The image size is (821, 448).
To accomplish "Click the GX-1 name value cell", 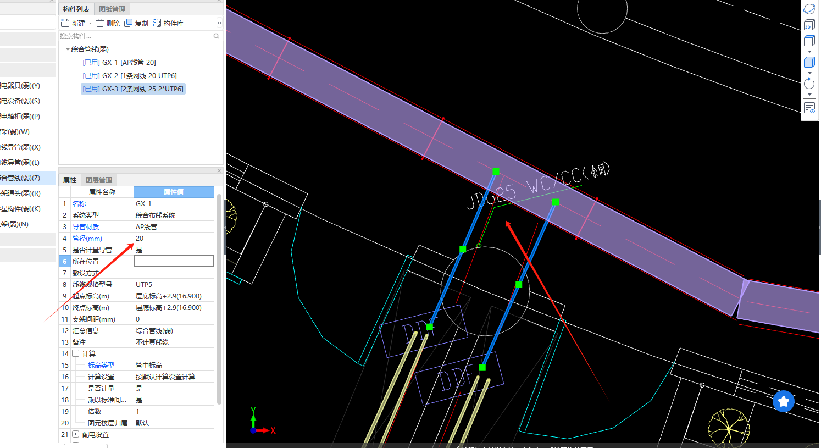I will 174,203.
